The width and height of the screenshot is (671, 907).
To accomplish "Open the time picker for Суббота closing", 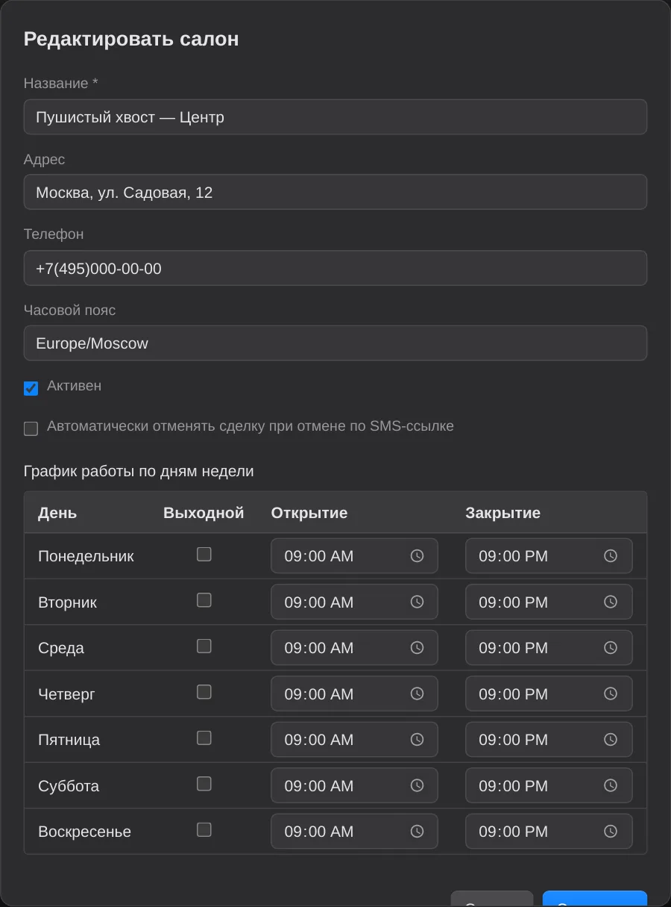I will [x=611, y=785].
